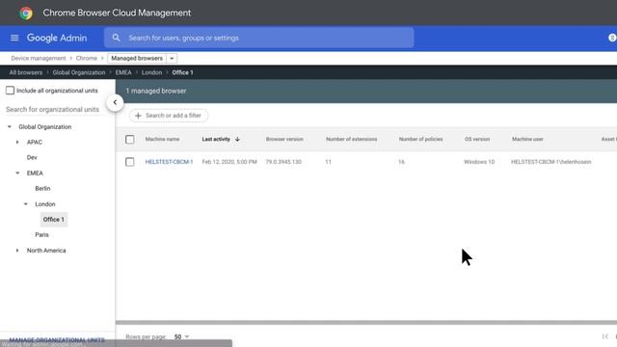Open the hamburger main menu
The width and height of the screenshot is (617, 347).
pos(14,38)
